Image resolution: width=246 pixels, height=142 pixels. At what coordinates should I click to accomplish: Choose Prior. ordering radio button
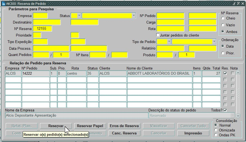tap(223, 53)
